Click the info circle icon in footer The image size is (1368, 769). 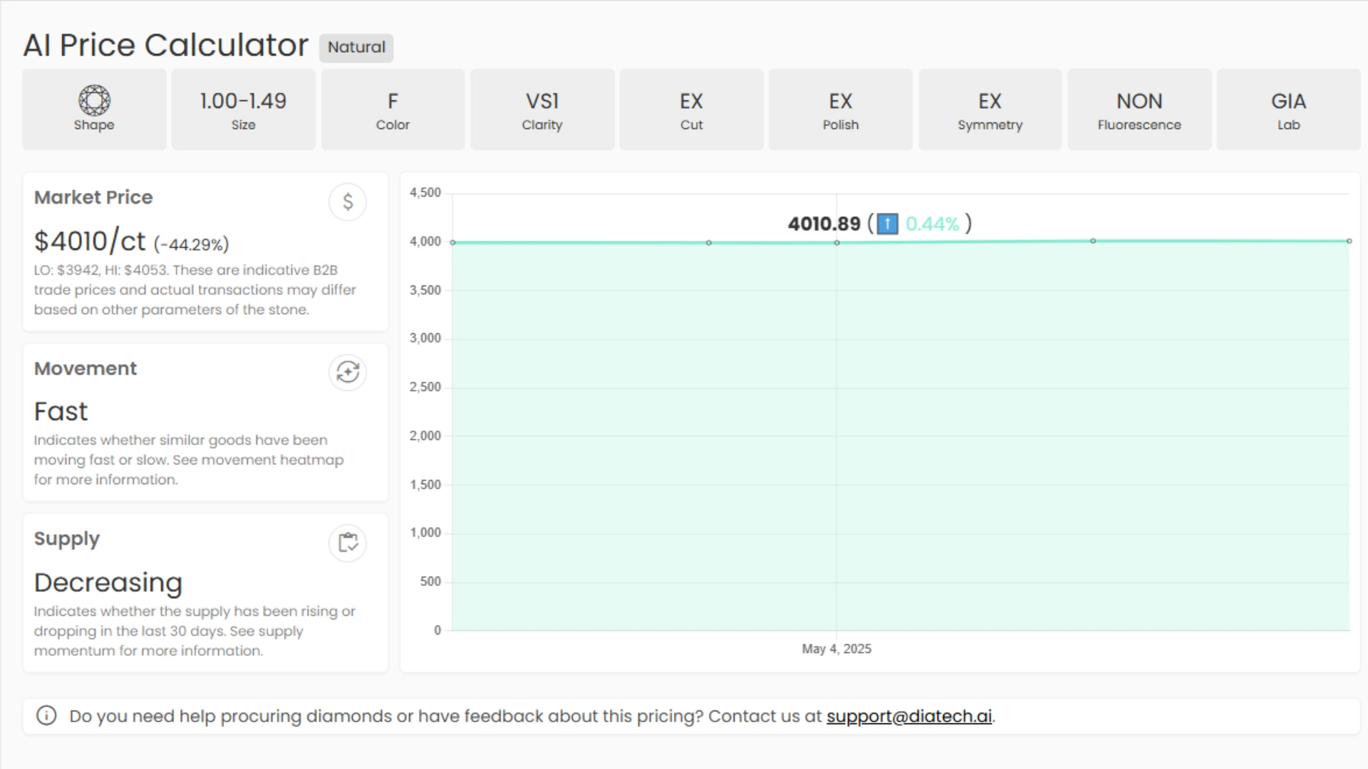(46, 716)
